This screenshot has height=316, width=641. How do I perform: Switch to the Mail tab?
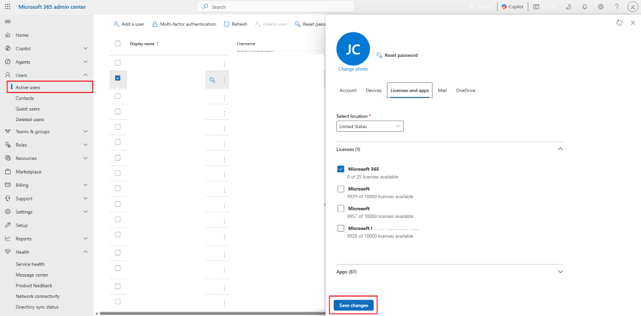(443, 91)
